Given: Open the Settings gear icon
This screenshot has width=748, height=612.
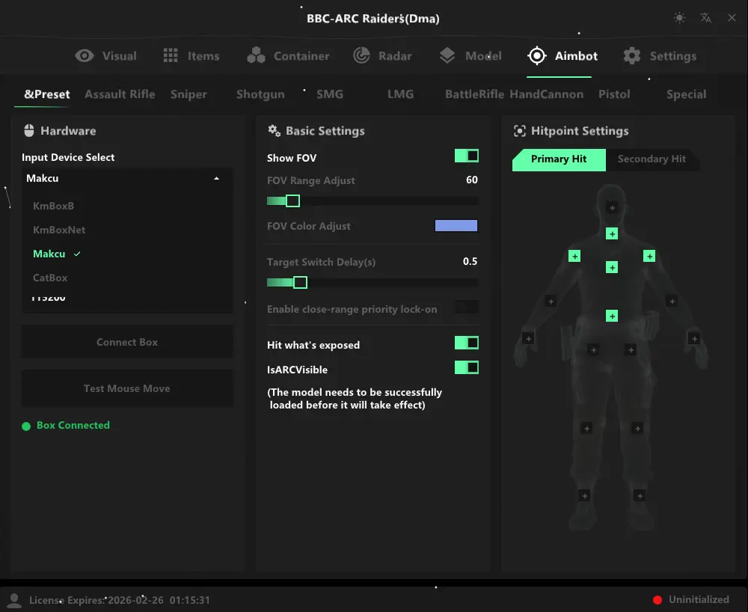Looking at the screenshot, I should [x=631, y=55].
